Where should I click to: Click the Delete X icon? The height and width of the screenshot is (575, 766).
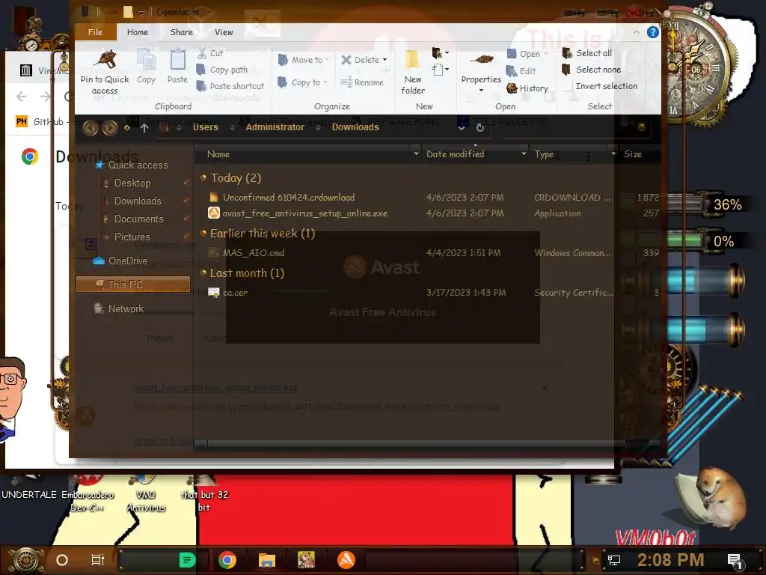(x=346, y=60)
